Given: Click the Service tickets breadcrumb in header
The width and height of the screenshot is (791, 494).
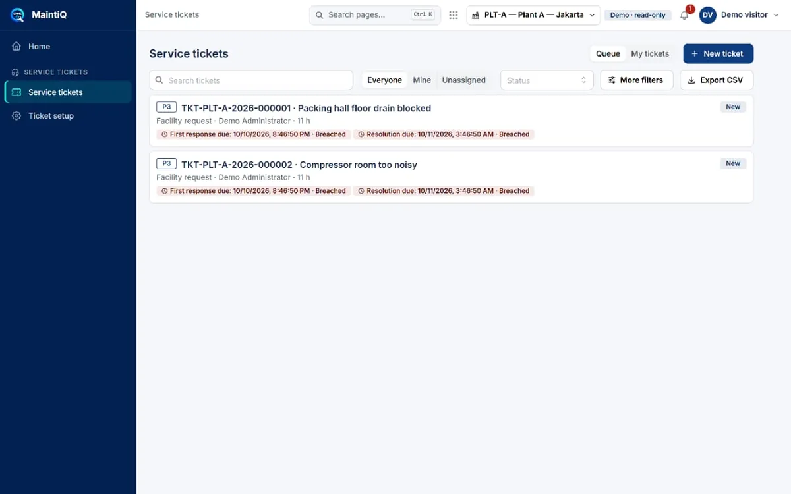Looking at the screenshot, I should tap(172, 15).
